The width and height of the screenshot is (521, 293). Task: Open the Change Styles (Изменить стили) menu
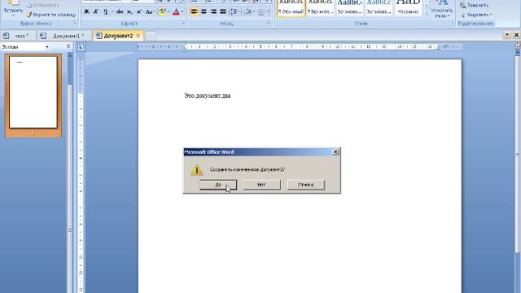click(x=442, y=9)
